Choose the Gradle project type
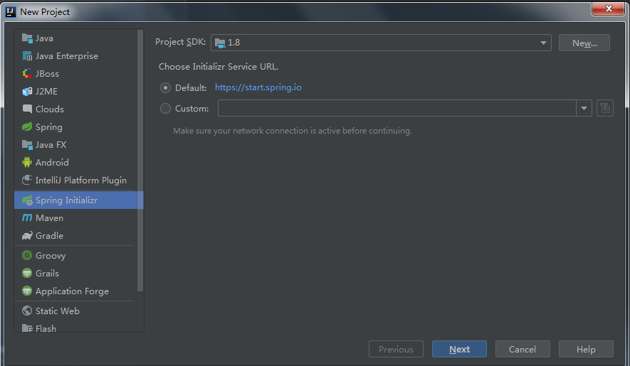Image resolution: width=630 pixels, height=366 pixels. [75, 235]
